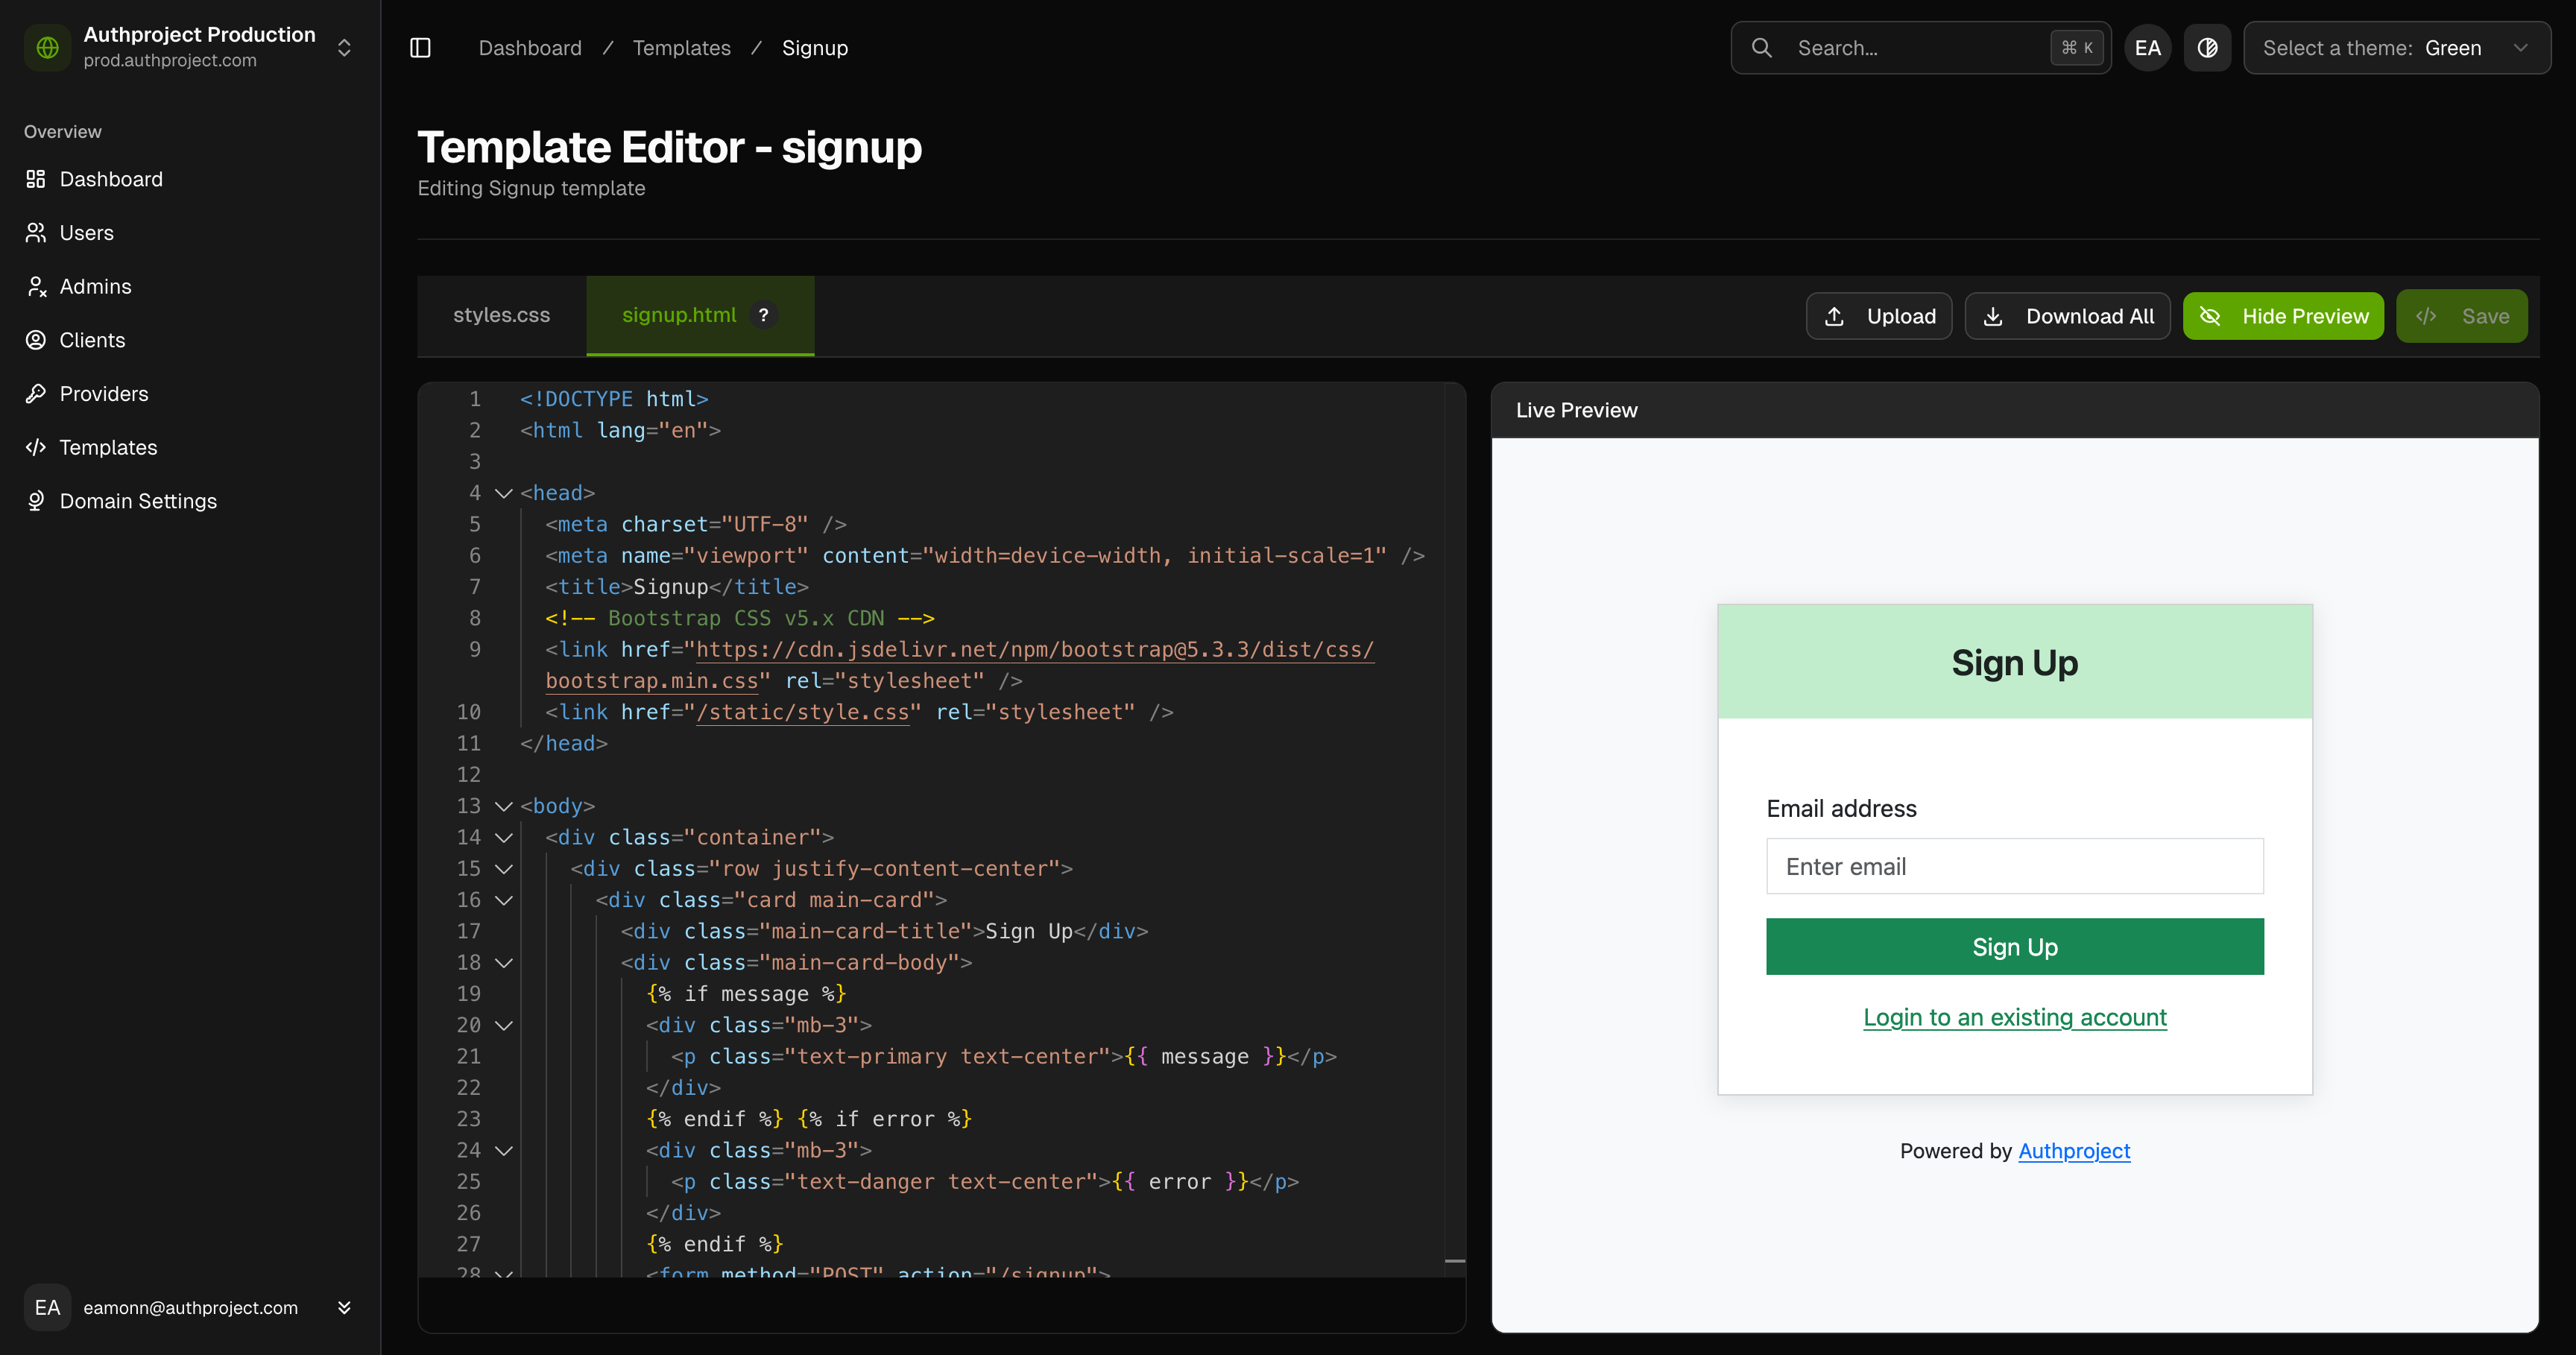Click the help question mark on signup.html tab
Screen dimensions: 2576x1355
click(763, 315)
